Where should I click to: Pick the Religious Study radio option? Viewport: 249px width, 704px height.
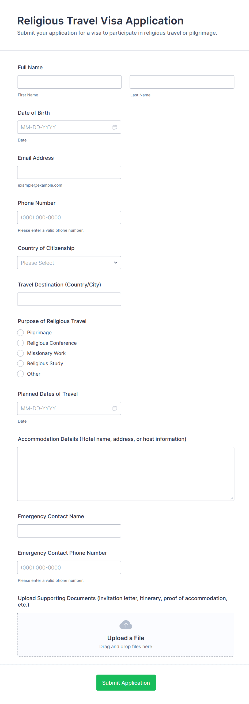click(x=20, y=364)
